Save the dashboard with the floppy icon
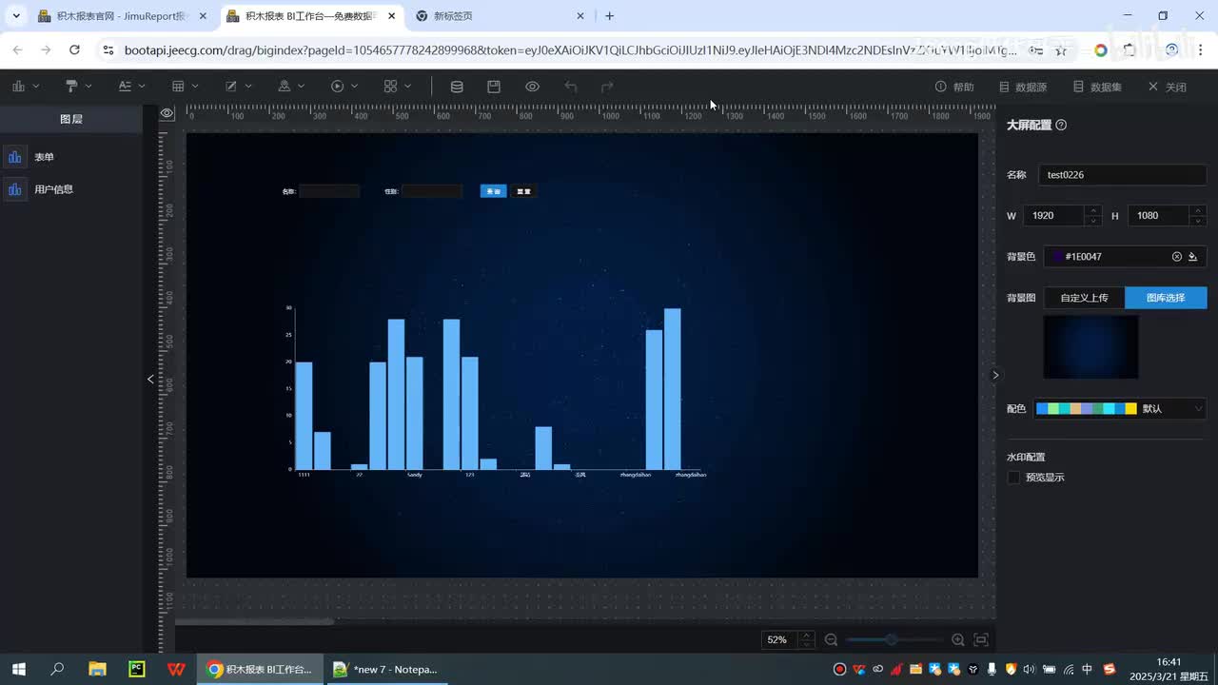The width and height of the screenshot is (1218, 685). (494, 87)
